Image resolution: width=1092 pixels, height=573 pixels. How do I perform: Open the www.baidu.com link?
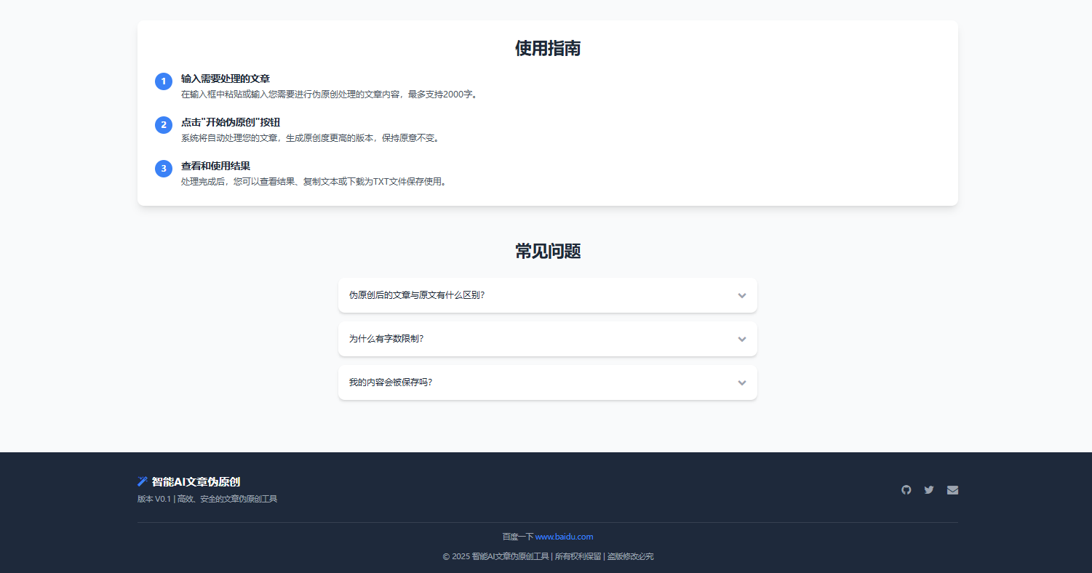[x=565, y=536]
